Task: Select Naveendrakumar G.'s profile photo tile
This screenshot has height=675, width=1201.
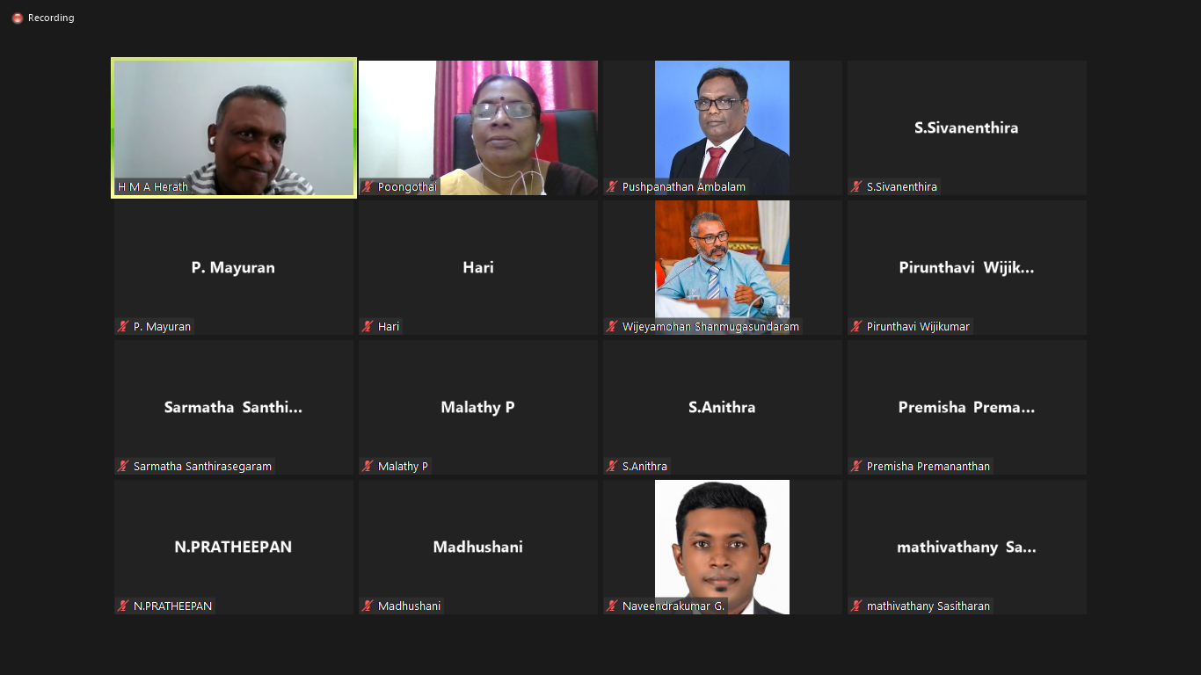Action: pos(723,547)
